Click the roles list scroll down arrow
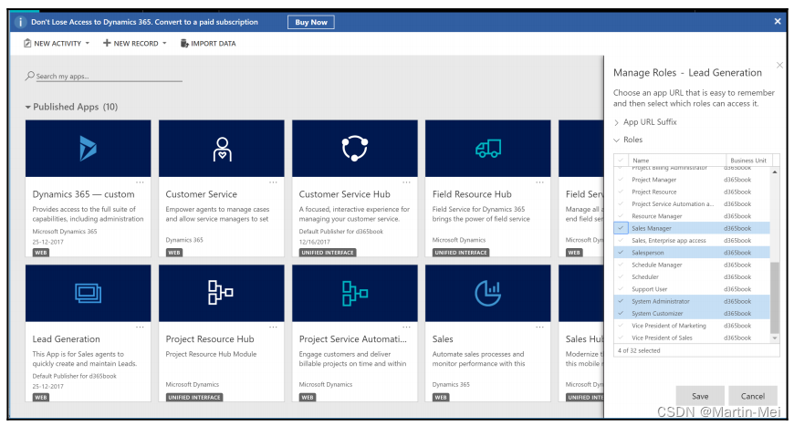This screenshot has width=794, height=426. pyautogui.click(x=775, y=338)
